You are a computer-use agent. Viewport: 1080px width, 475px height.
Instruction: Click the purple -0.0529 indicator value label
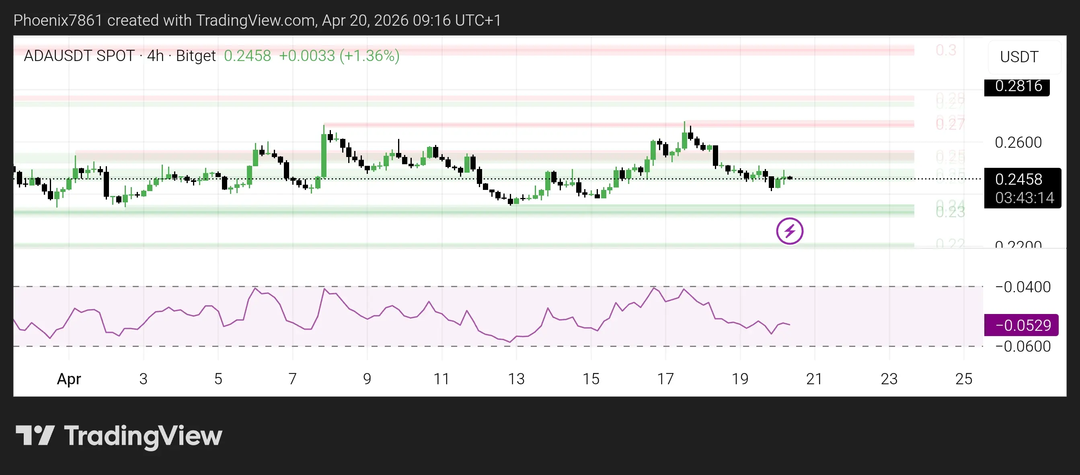click(1022, 325)
